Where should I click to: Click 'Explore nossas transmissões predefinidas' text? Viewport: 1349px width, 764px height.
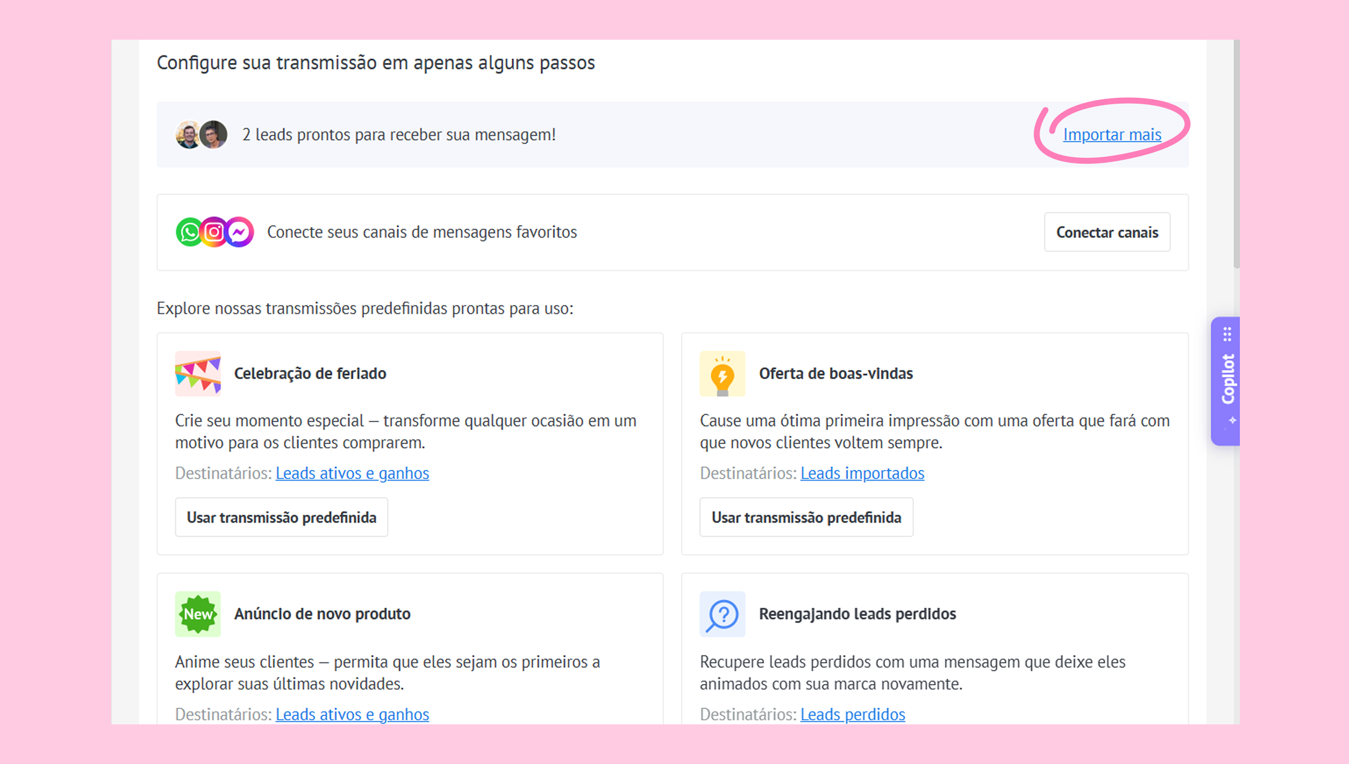pos(365,309)
